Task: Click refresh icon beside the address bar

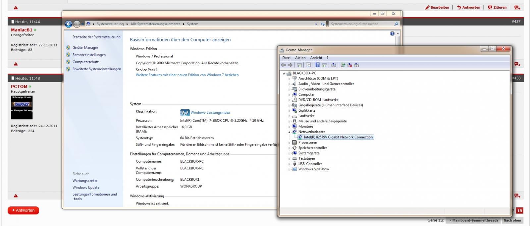Action: coord(323,24)
